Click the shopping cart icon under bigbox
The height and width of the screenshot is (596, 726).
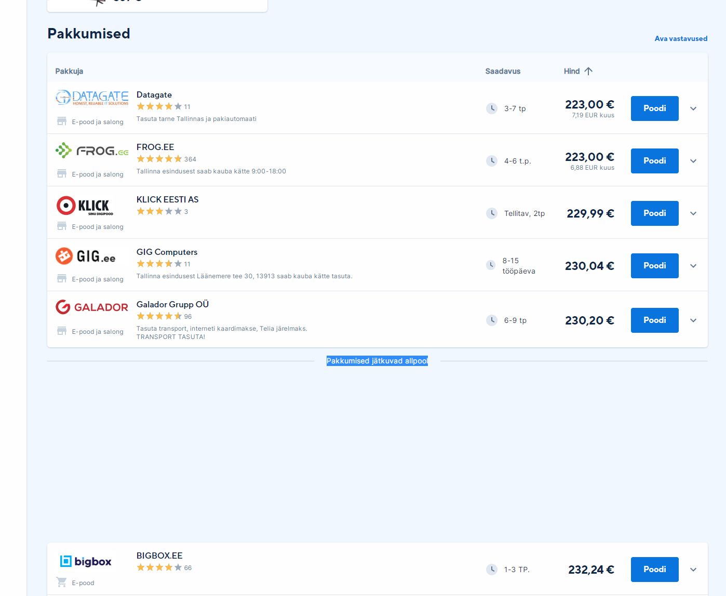tap(62, 583)
